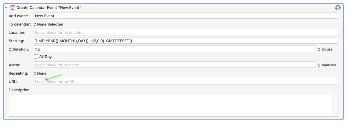Click the Add event name field
This screenshot has height=124, width=347.
(186, 16)
